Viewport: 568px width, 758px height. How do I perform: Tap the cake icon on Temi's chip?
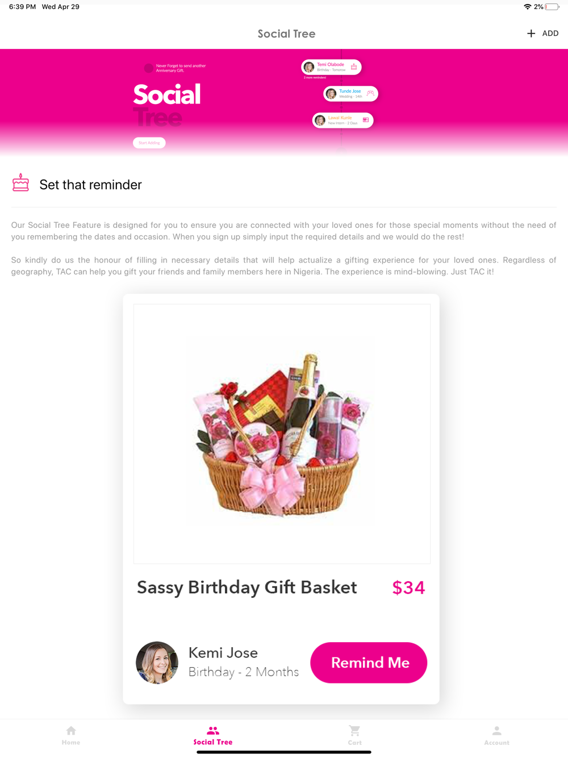[354, 66]
